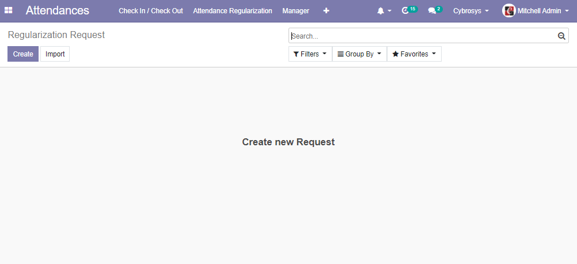The width and height of the screenshot is (577, 264).
Task: Expand the Filters dropdown
Action: tap(310, 54)
